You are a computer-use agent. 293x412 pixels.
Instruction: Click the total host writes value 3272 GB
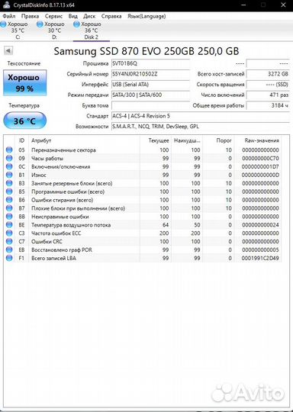tap(268, 74)
